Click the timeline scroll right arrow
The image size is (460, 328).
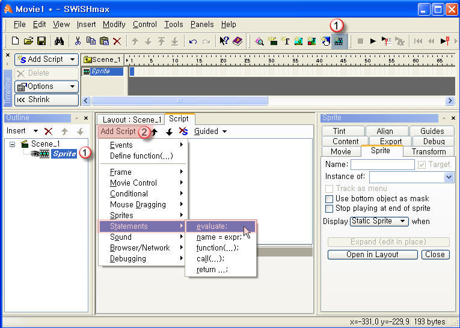point(449,101)
